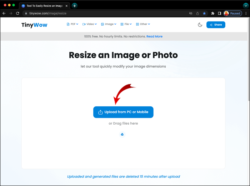Click the TinyWow logo
250x186 pixels.
[34, 25]
